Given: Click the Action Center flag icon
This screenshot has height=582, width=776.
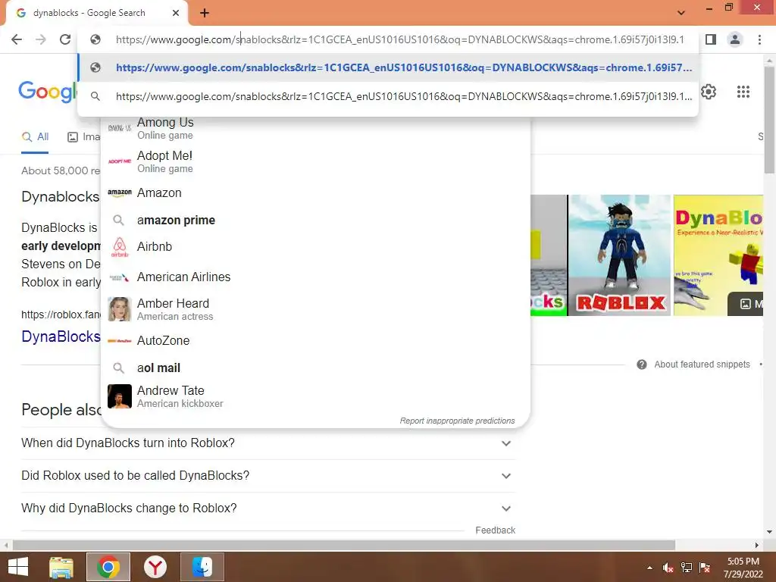Looking at the screenshot, I should point(705,568).
